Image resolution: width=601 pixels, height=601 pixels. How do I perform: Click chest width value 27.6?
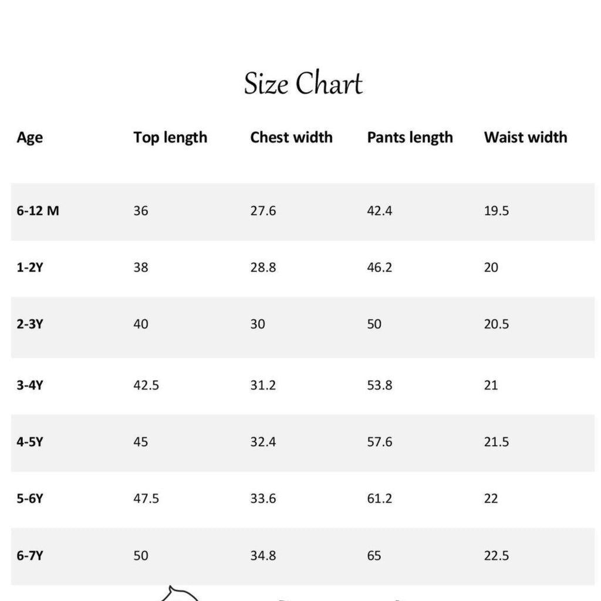coord(263,211)
